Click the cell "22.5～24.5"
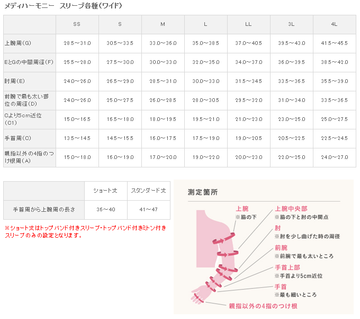360x319 pixels. [335, 138]
